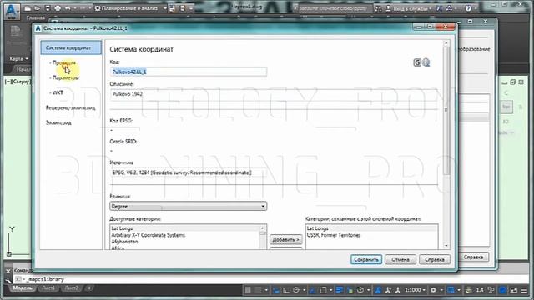Click the Undo arrow in quick access toolbar
This screenshot has width=534, height=300.
click(68, 8)
